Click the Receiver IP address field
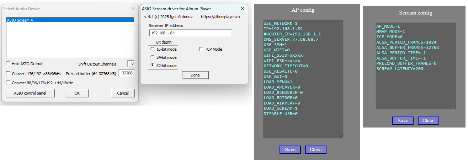This screenshot has height=164, width=468. point(190,33)
